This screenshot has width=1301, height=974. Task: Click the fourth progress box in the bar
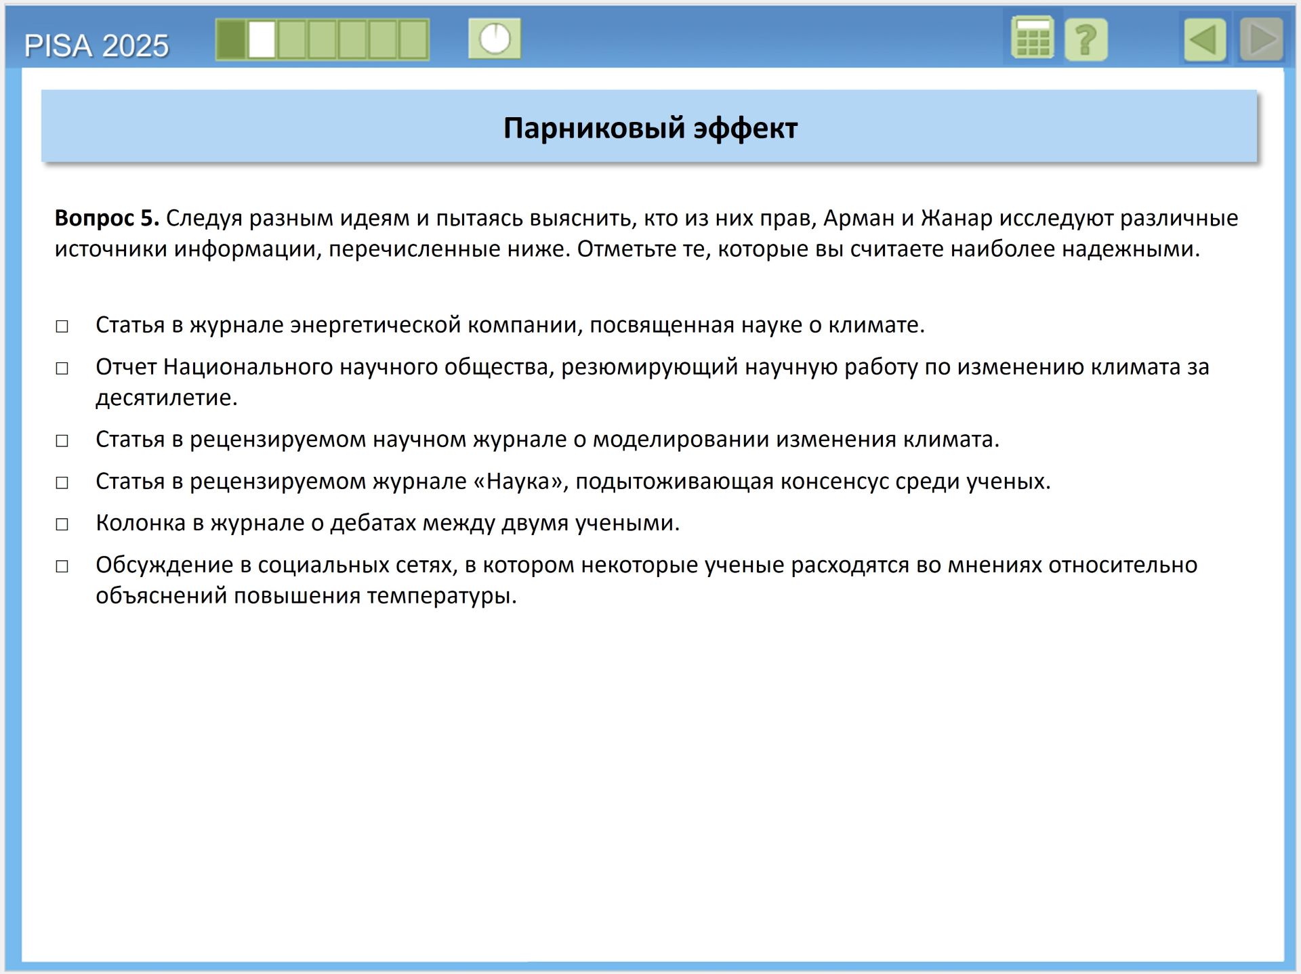pyautogui.click(x=323, y=39)
